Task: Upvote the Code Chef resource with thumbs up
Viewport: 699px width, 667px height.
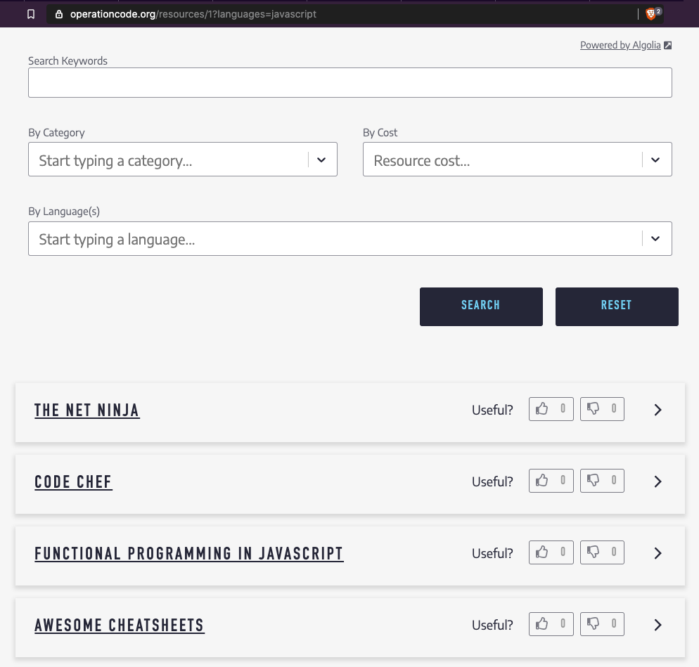Action: coord(541,480)
